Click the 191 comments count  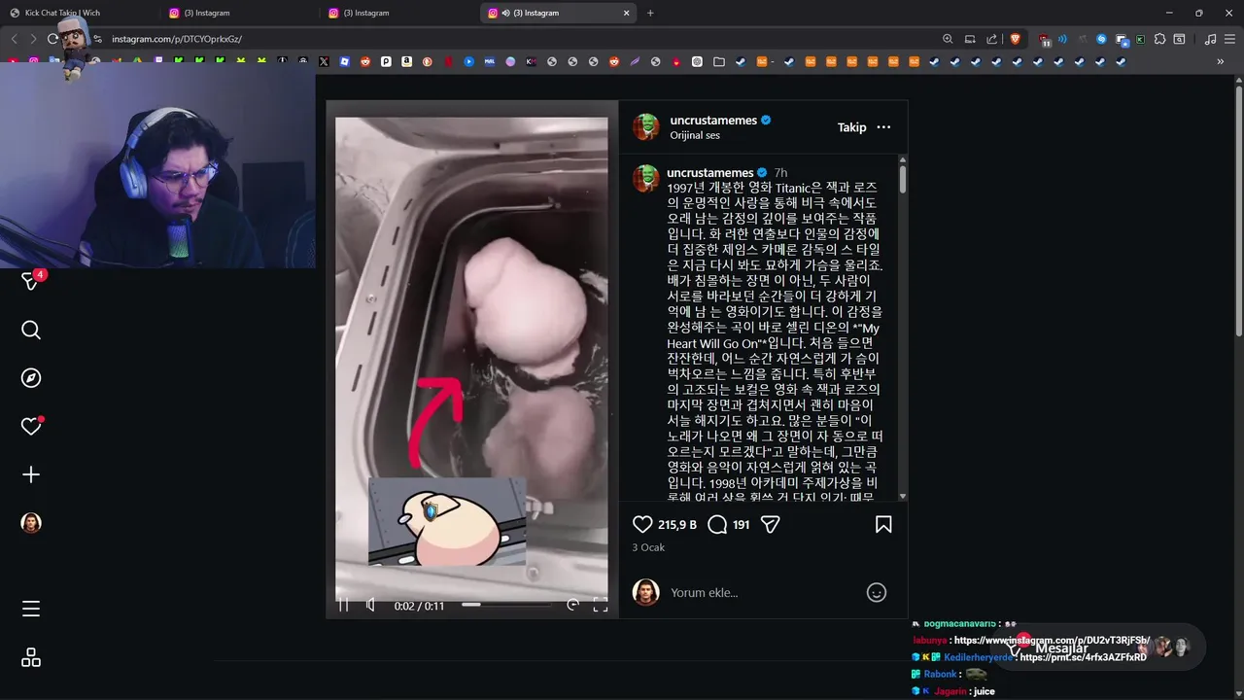coord(741,524)
